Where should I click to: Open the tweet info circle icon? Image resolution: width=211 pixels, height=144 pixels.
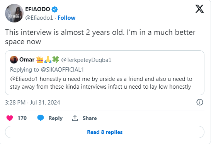pyautogui.click(x=200, y=102)
